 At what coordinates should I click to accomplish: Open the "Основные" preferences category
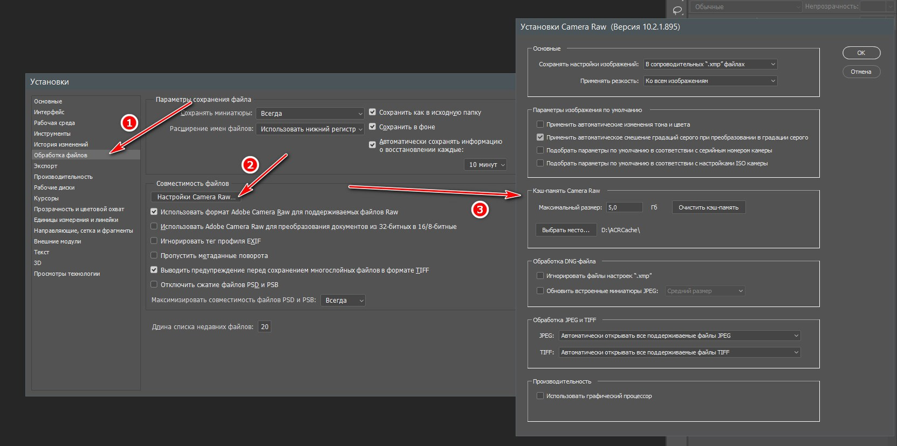coord(48,101)
